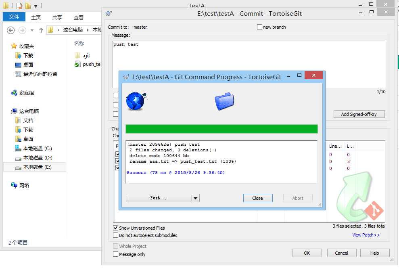Viewport: 399px width, 268px height.
Task: Click the Push button in progress dialog
Action: click(x=159, y=198)
